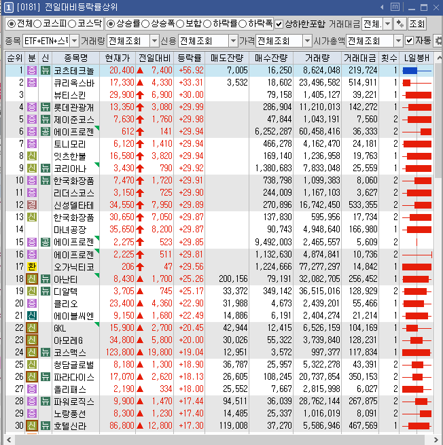Select the 하락폭 radio button

pos(243,24)
